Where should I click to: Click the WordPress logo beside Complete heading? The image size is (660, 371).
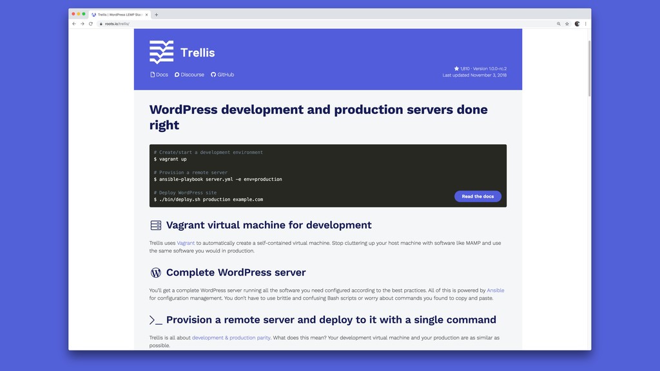tap(156, 272)
